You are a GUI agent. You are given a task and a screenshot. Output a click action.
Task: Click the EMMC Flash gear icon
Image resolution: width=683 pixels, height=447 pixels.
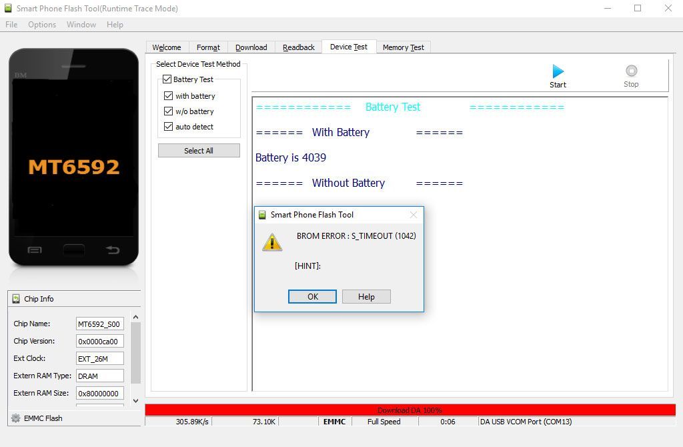point(16,418)
